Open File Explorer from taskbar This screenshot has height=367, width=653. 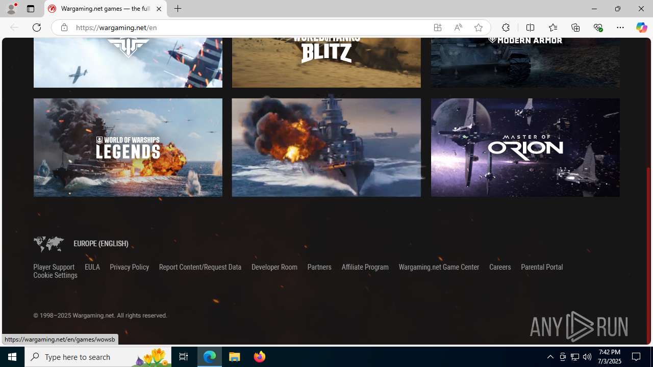235,357
